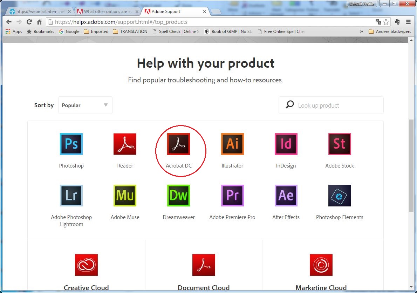This screenshot has width=417, height=293.
Task: Expand the hidden bookmarks chevron
Action: 361,31
